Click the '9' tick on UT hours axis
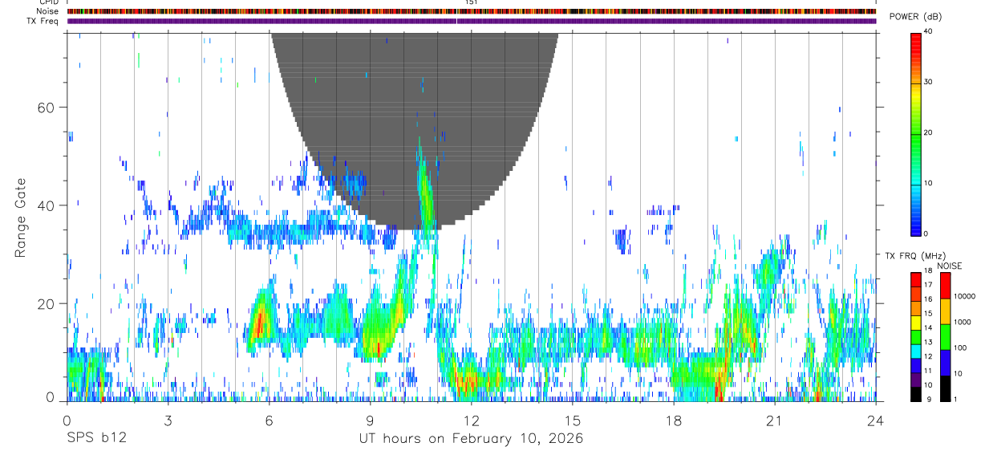This screenshot has width=985, height=455. [x=370, y=420]
